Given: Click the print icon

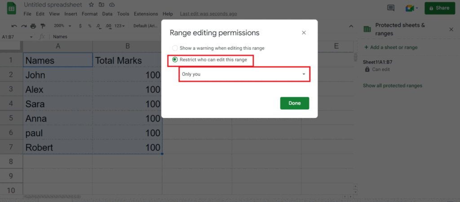Looking at the screenshot, I should [x=33, y=26].
